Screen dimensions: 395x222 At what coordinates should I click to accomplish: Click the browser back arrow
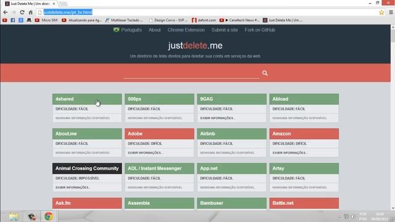click(6, 12)
